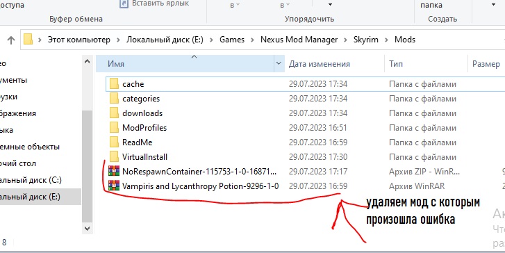Select the ReadMe folder name
The height and width of the screenshot is (253, 505).
click(x=138, y=142)
